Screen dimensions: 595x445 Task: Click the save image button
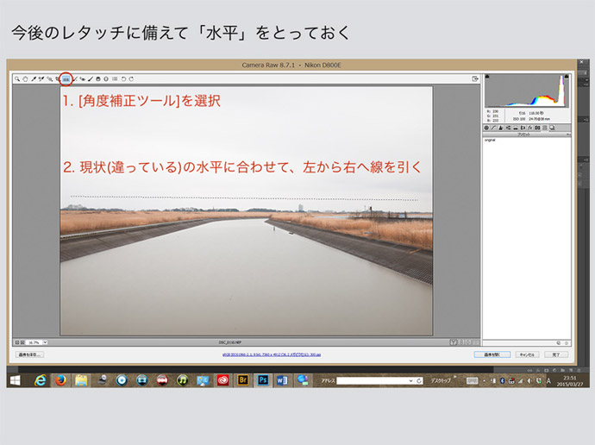tap(29, 354)
